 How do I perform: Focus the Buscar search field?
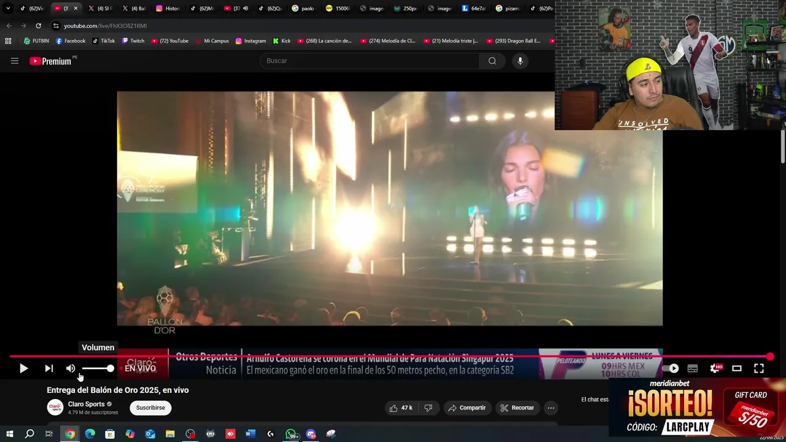(370, 61)
